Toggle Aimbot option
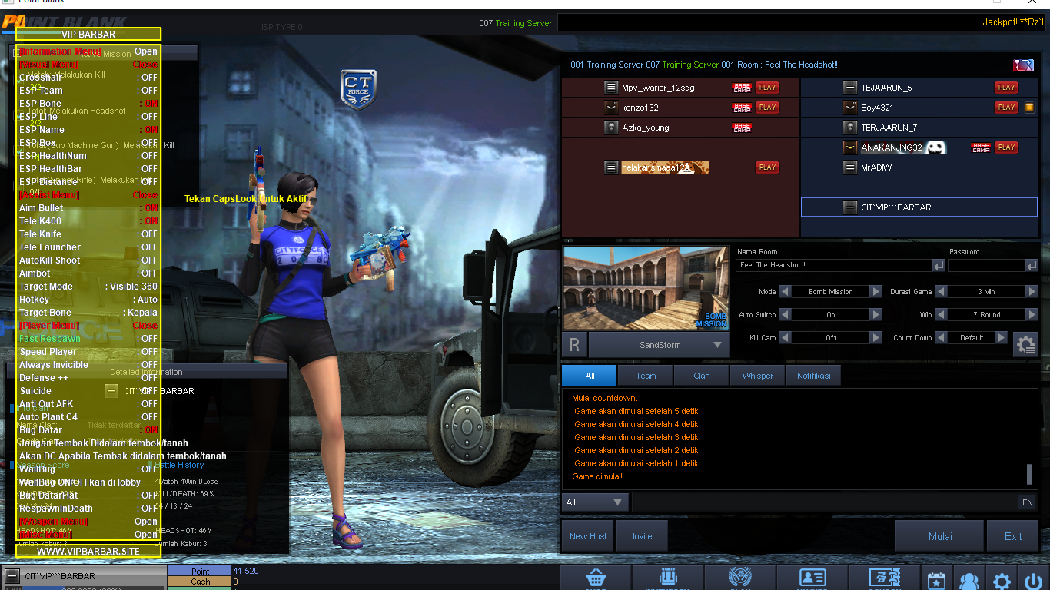Image resolution: width=1050 pixels, height=590 pixels. [x=88, y=273]
